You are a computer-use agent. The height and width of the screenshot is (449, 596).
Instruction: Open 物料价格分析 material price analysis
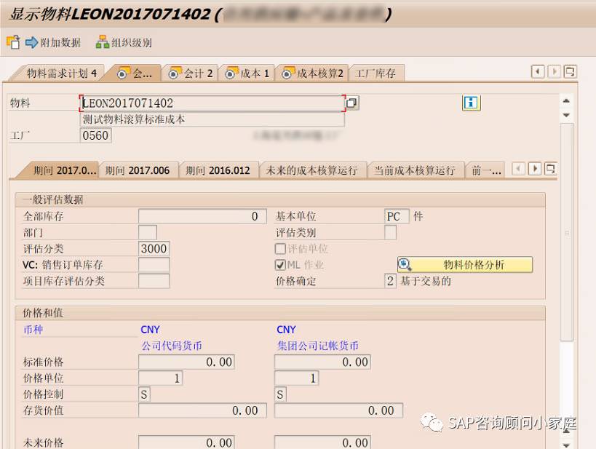point(465,265)
